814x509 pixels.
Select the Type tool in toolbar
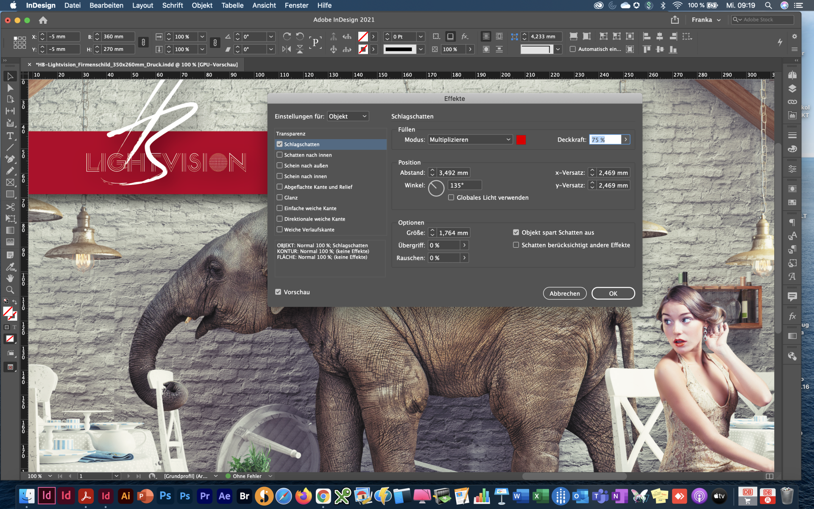click(x=10, y=136)
